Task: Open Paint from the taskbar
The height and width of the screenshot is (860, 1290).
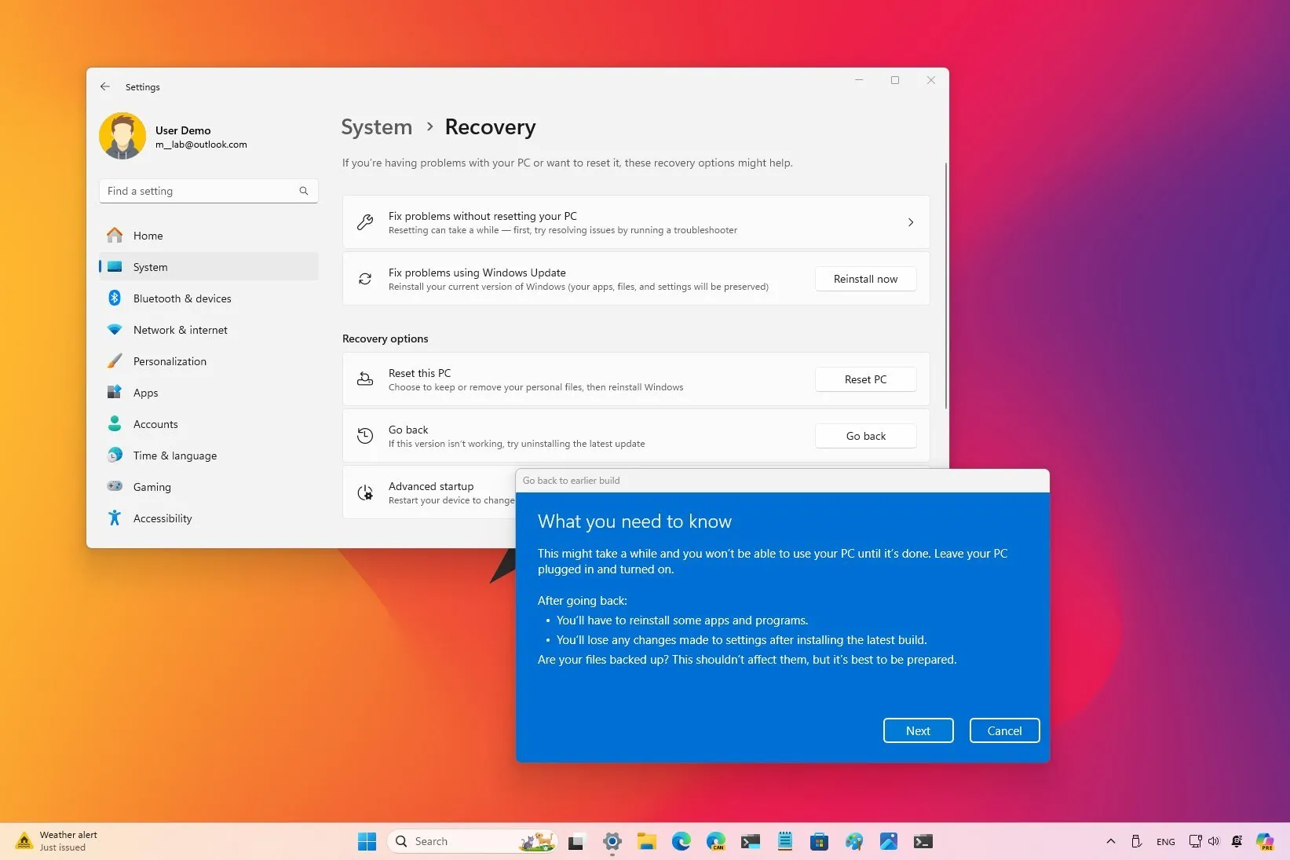Action: pyautogui.click(x=853, y=842)
